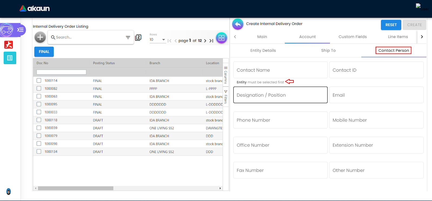Open search filter options icon

coord(128,37)
